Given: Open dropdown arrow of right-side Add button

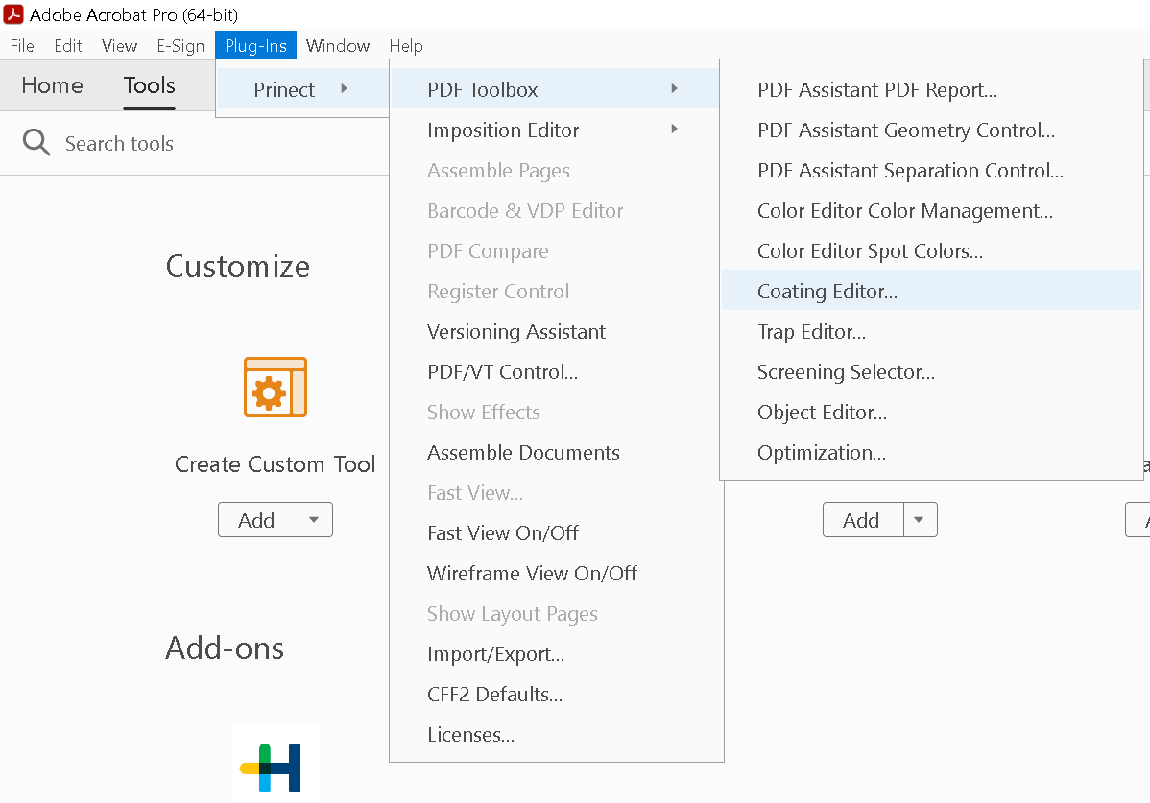Looking at the screenshot, I should [920, 519].
